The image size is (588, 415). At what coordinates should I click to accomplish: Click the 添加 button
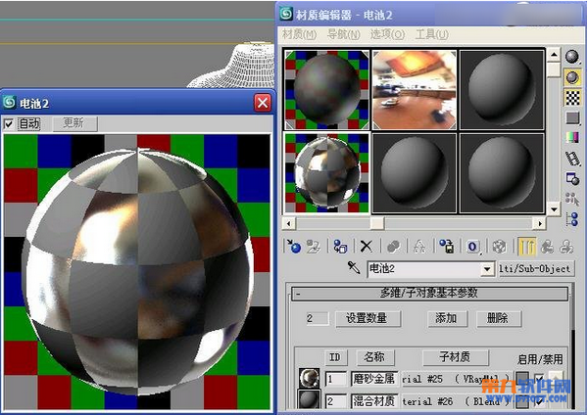coord(447,319)
